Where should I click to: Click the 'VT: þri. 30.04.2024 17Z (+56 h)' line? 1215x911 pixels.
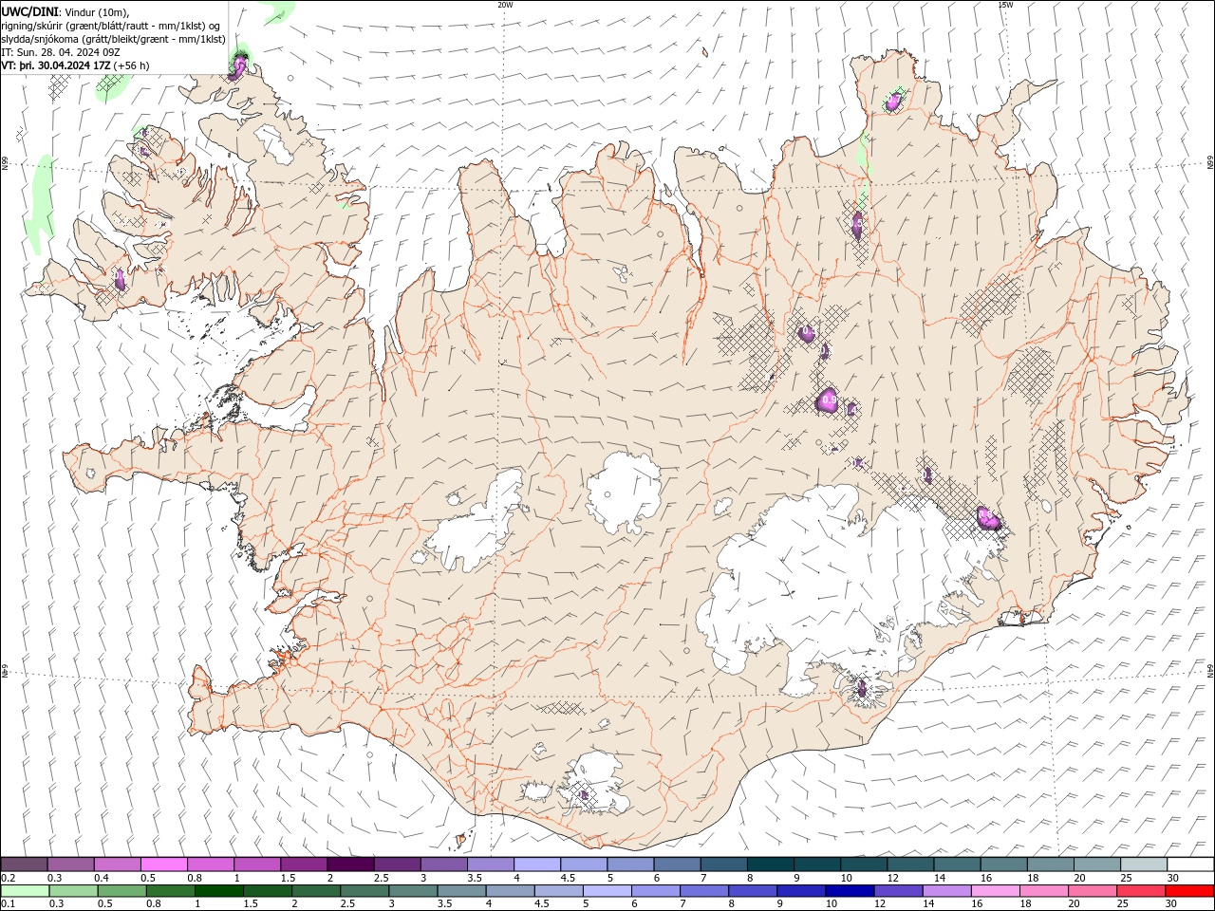pyautogui.click(x=75, y=65)
